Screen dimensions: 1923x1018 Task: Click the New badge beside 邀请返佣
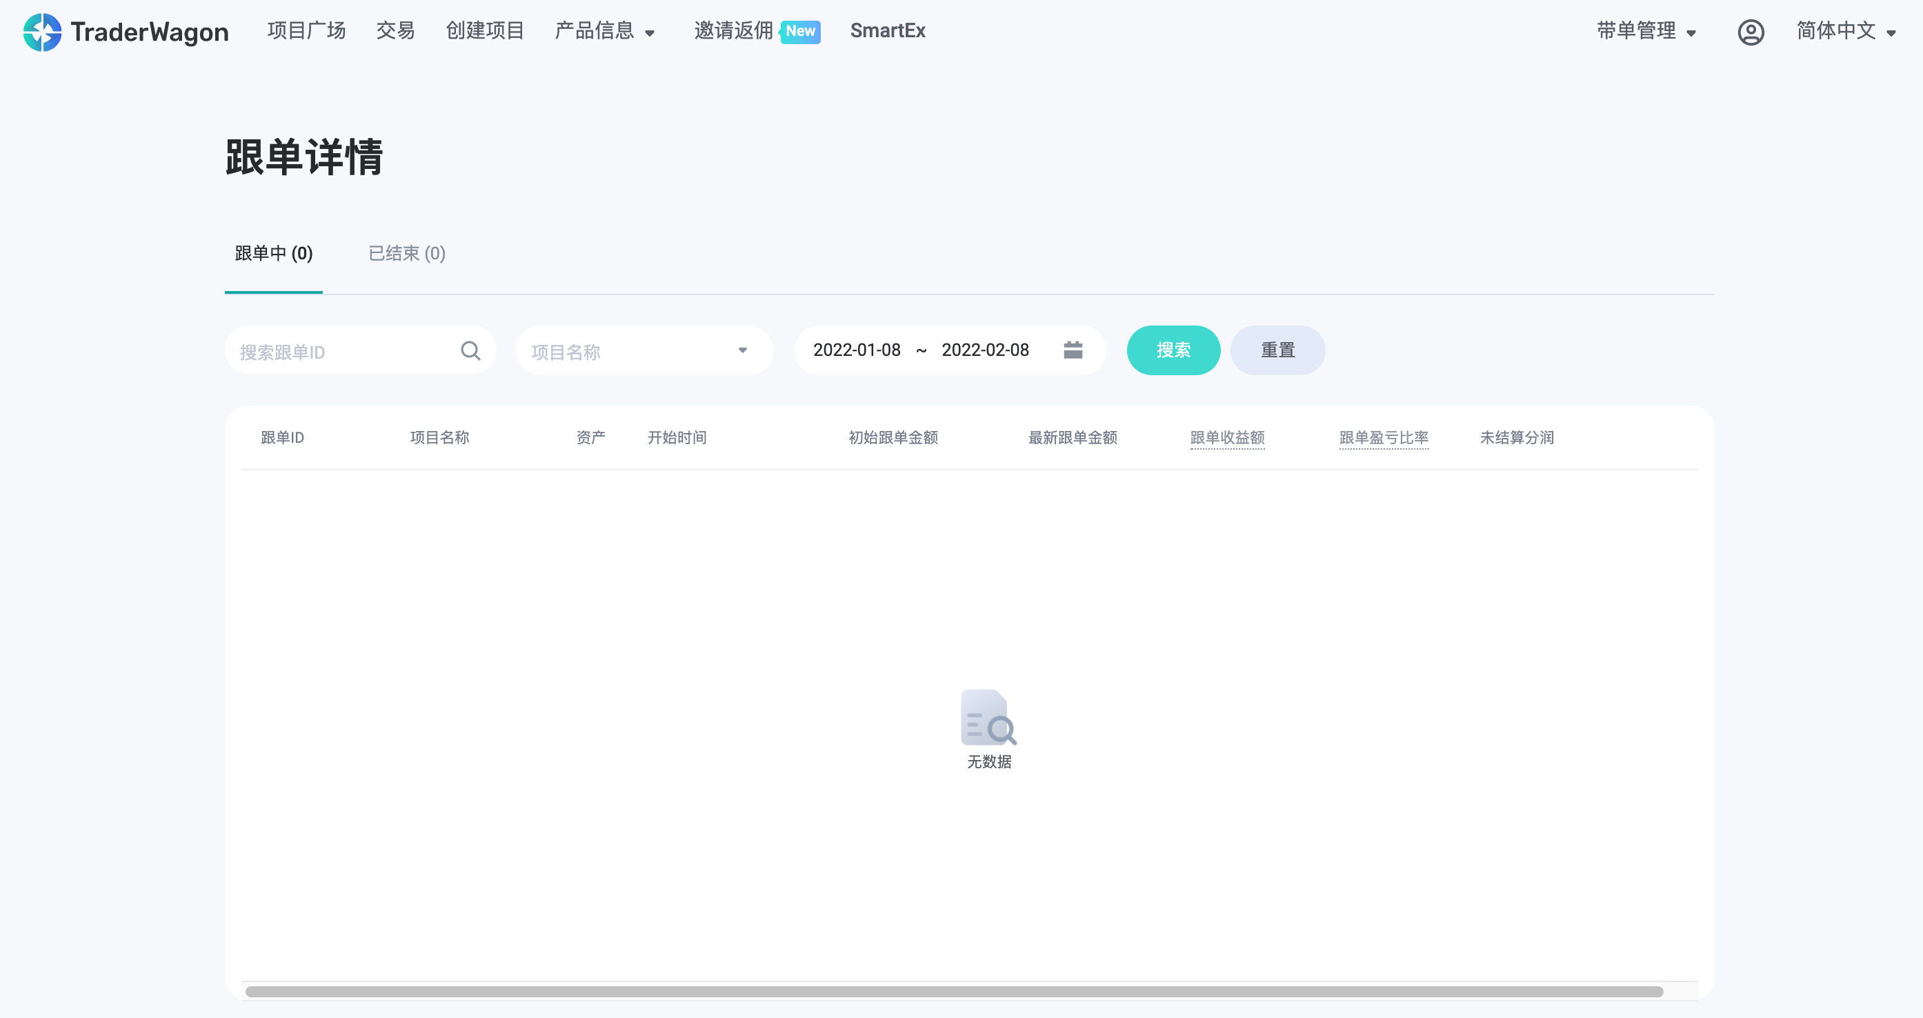coord(799,31)
